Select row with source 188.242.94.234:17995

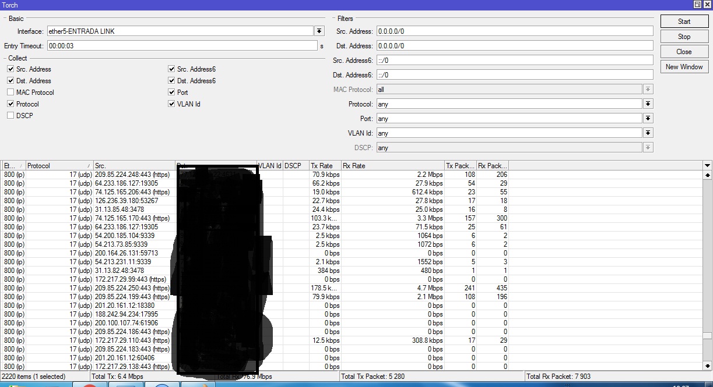tap(352, 314)
